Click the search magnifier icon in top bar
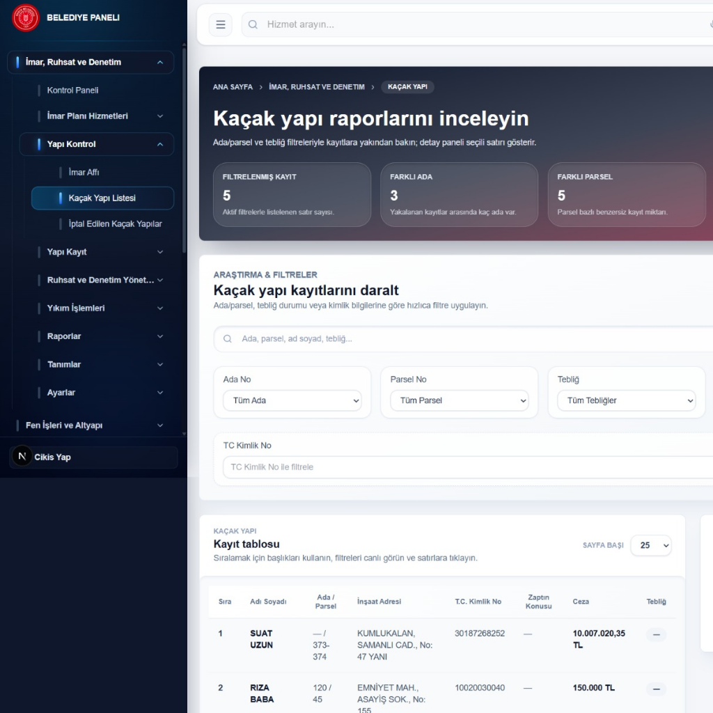Screen dimensions: 713x713 pyautogui.click(x=253, y=25)
